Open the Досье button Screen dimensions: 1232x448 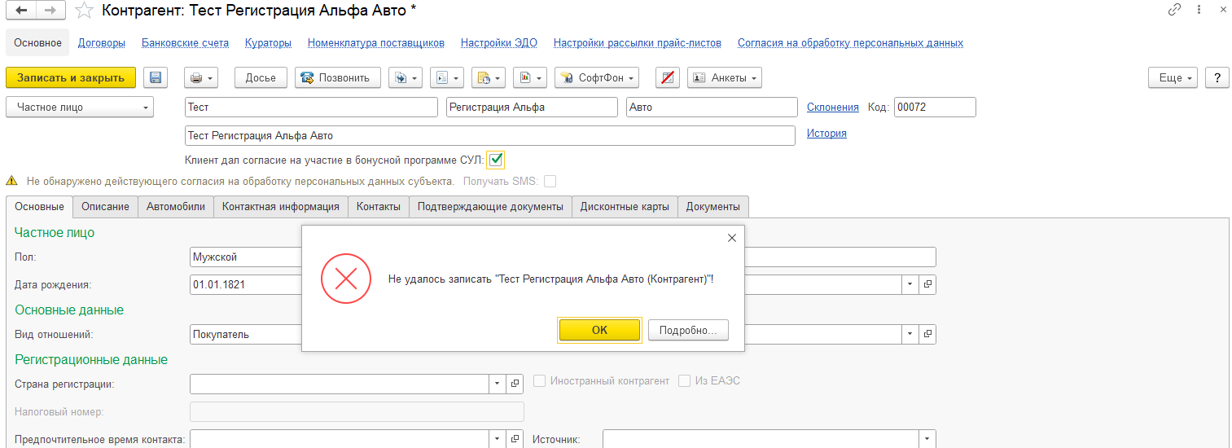pos(261,77)
